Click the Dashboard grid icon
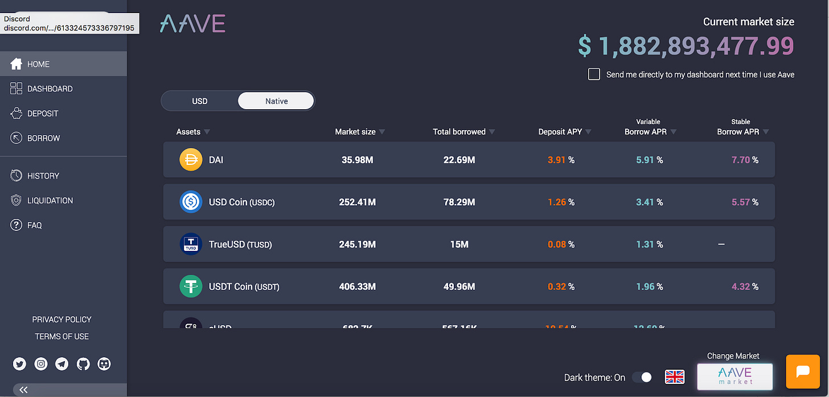This screenshot has height=397, width=829. (x=17, y=88)
